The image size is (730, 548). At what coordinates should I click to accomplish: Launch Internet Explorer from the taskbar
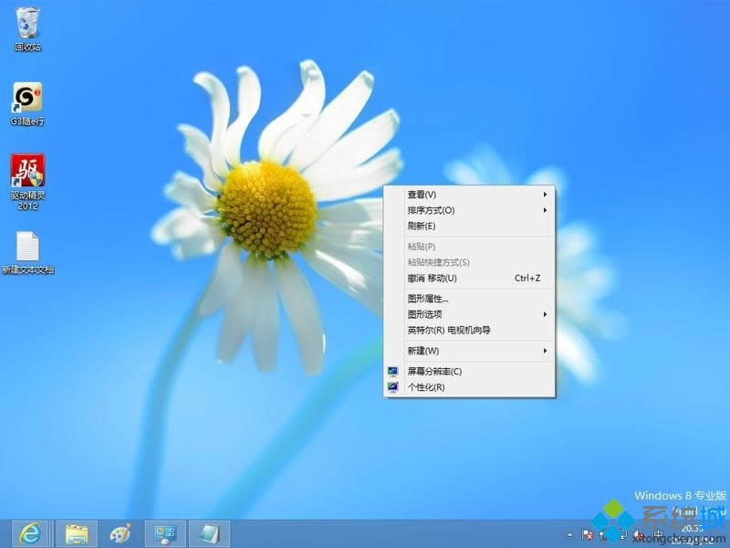pyautogui.click(x=27, y=533)
